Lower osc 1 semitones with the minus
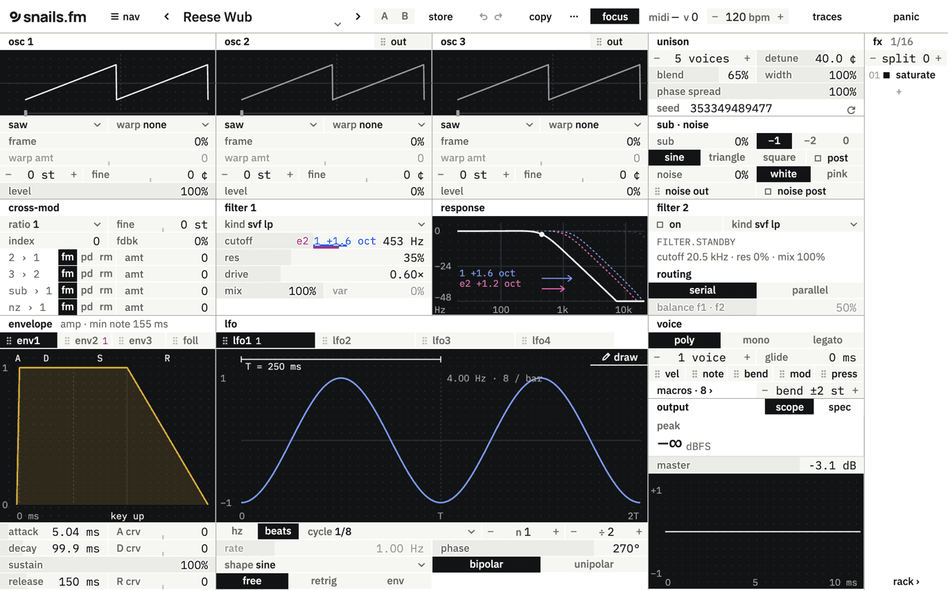The width and height of the screenshot is (948, 590). pyautogui.click(x=8, y=175)
